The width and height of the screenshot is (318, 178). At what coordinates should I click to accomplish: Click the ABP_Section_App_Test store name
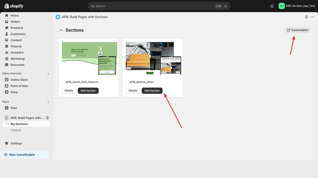pyautogui.click(x=300, y=6)
